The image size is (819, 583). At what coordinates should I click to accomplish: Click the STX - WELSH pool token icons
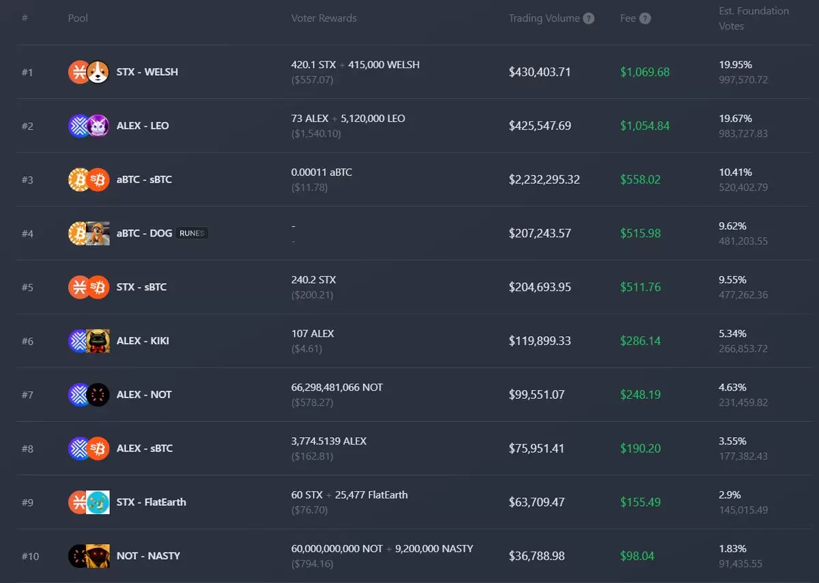point(89,72)
